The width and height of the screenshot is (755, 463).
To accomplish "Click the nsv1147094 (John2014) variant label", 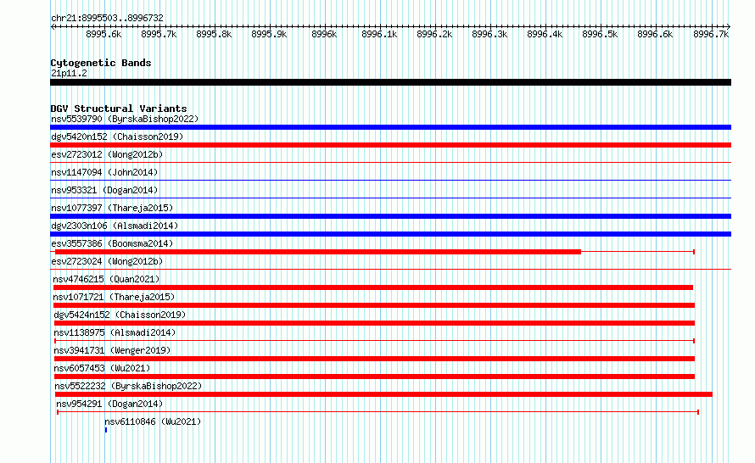I will tap(104, 172).
